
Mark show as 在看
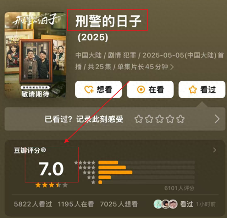coord(150,89)
